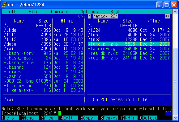This screenshot has width=179, height=122.
Task: Open right panel history v> arrow
Action: [x=167, y=16]
